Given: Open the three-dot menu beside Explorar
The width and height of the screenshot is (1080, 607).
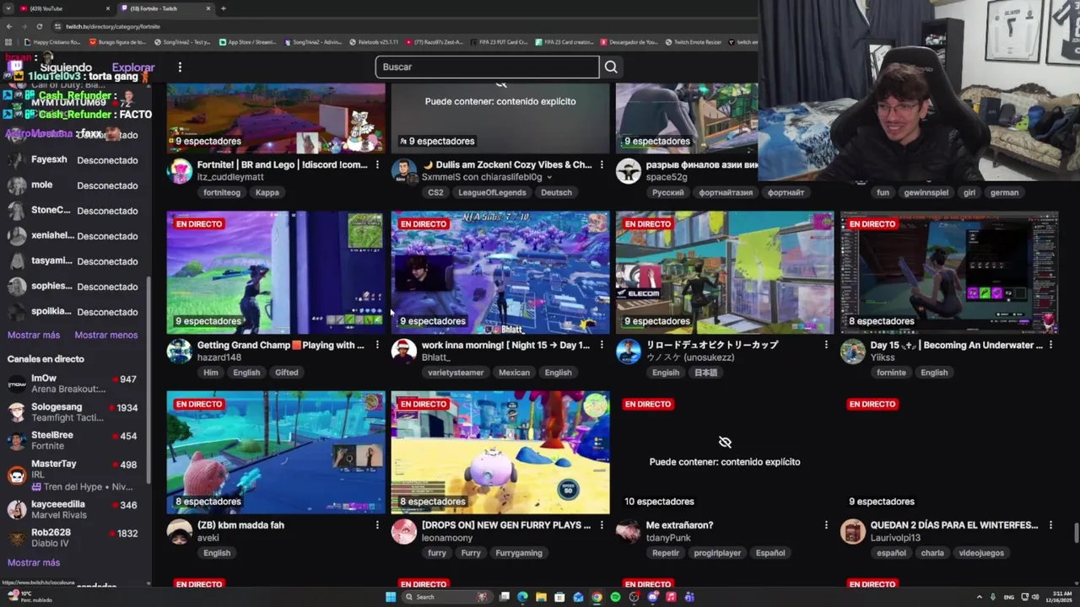Looking at the screenshot, I should tap(180, 67).
